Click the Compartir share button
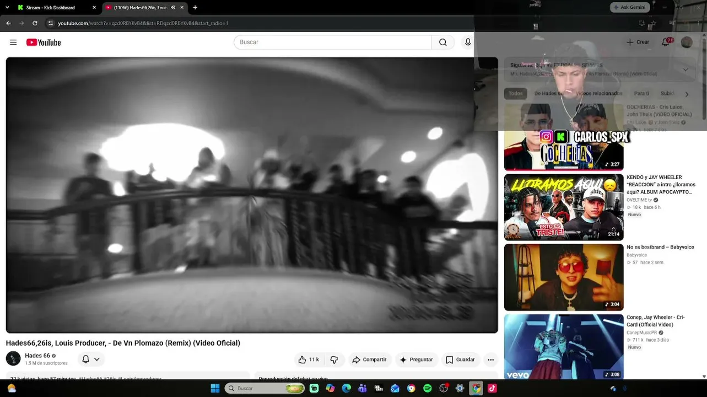 (369, 360)
